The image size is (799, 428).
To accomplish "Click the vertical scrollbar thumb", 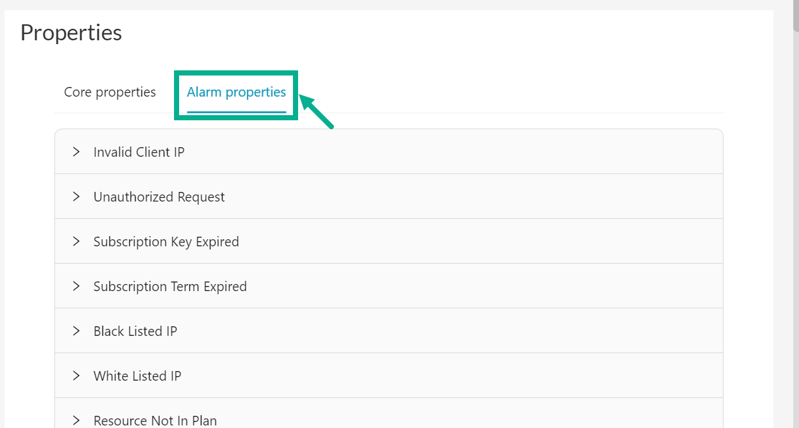I will pyautogui.click(x=795, y=16).
